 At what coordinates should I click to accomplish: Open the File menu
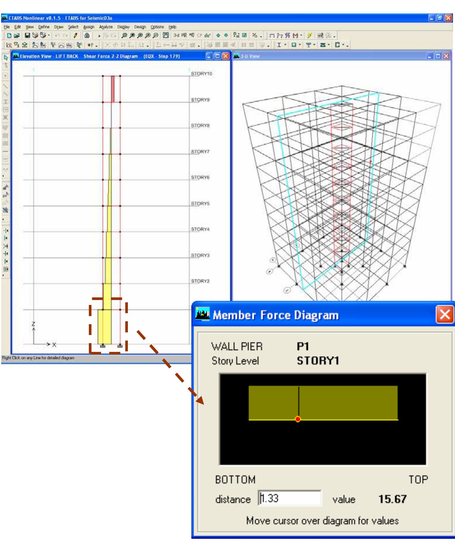[6, 27]
